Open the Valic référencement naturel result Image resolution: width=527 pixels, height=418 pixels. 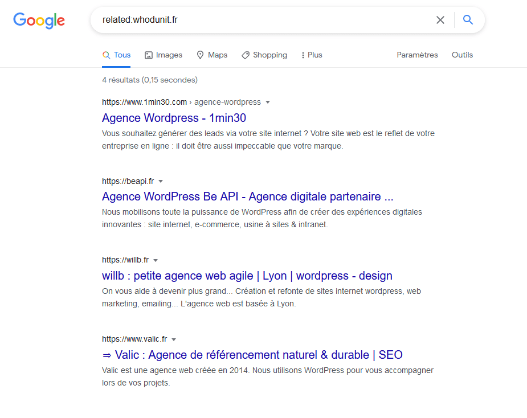click(x=252, y=355)
